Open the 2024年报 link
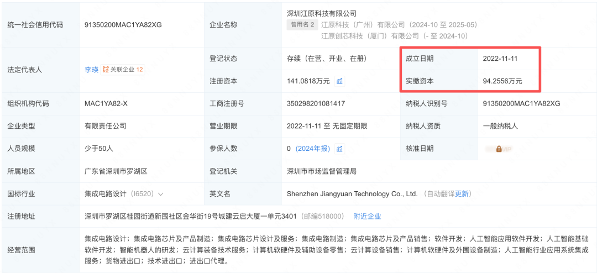This screenshot has height=273, width=597. click(x=312, y=149)
